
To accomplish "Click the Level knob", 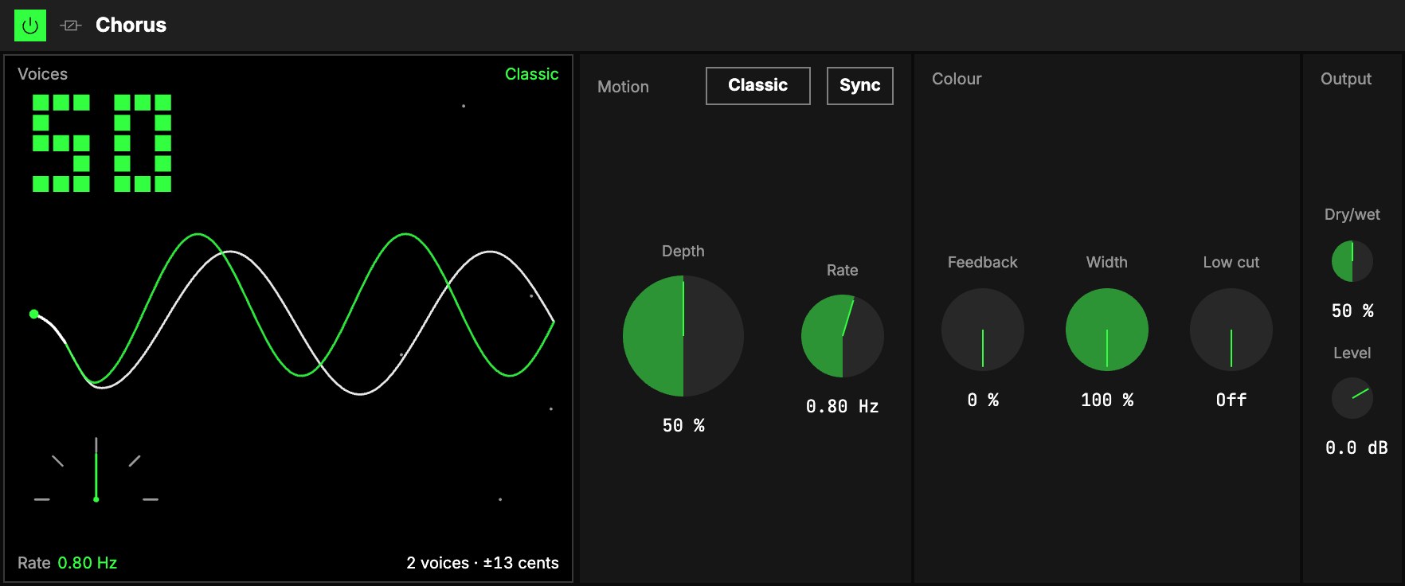I will click(x=1352, y=398).
